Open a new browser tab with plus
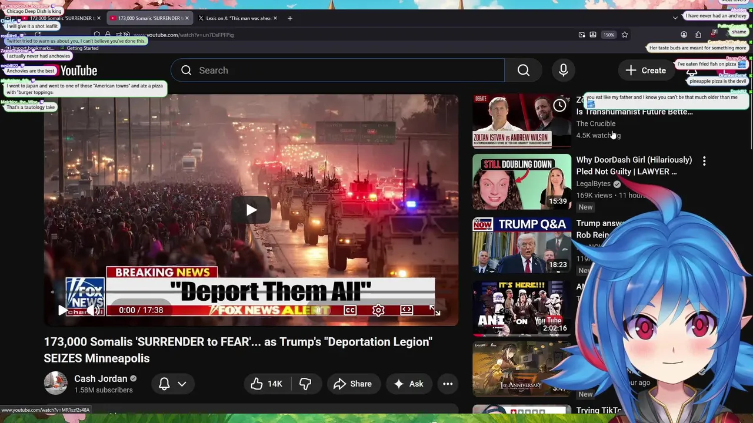The width and height of the screenshot is (753, 423). [289, 18]
